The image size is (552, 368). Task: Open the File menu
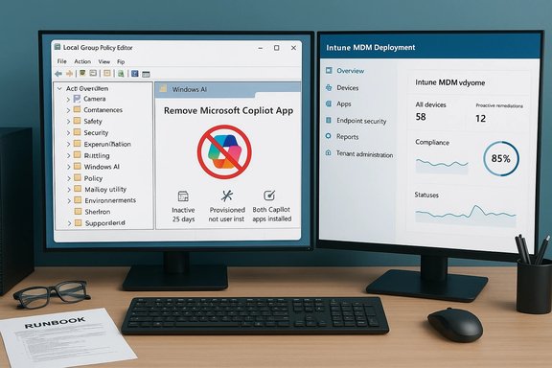click(x=62, y=61)
